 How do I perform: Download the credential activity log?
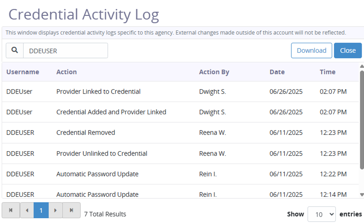[x=311, y=50]
